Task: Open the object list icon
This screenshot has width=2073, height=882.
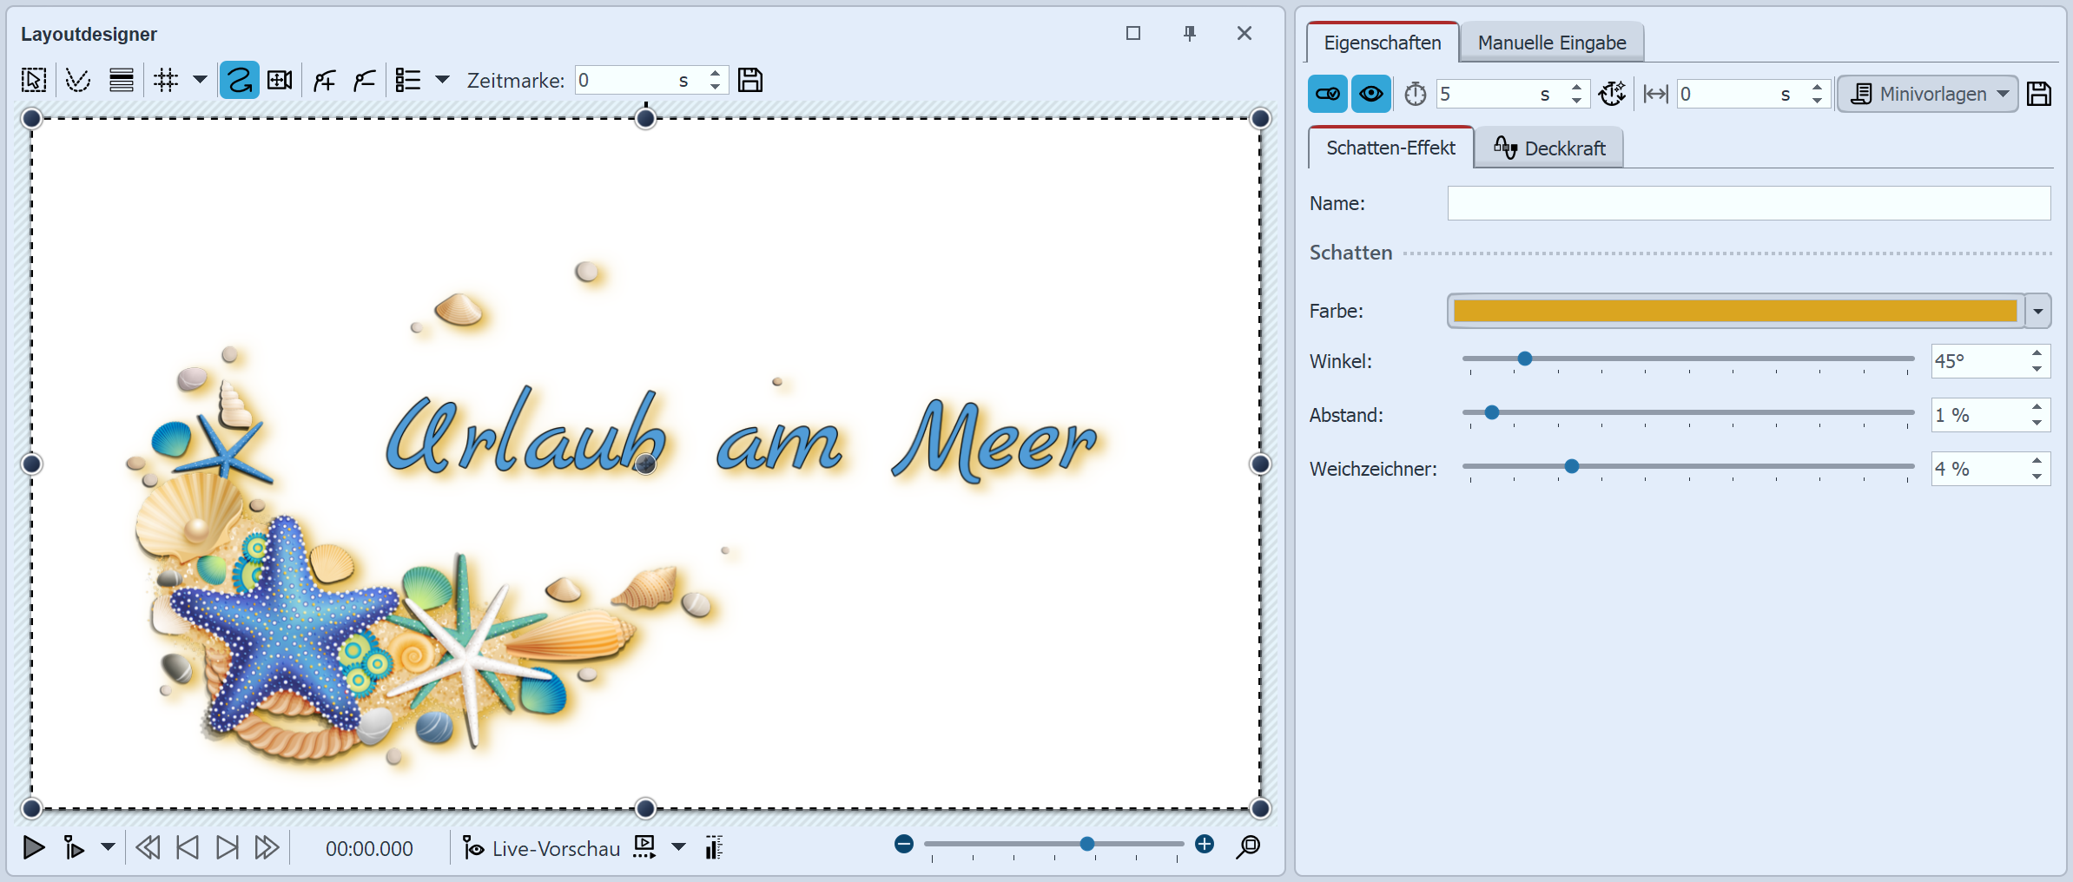Action: coord(408,80)
